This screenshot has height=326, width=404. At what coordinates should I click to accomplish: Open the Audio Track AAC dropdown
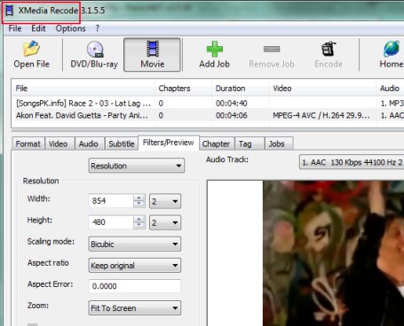pyautogui.click(x=352, y=162)
